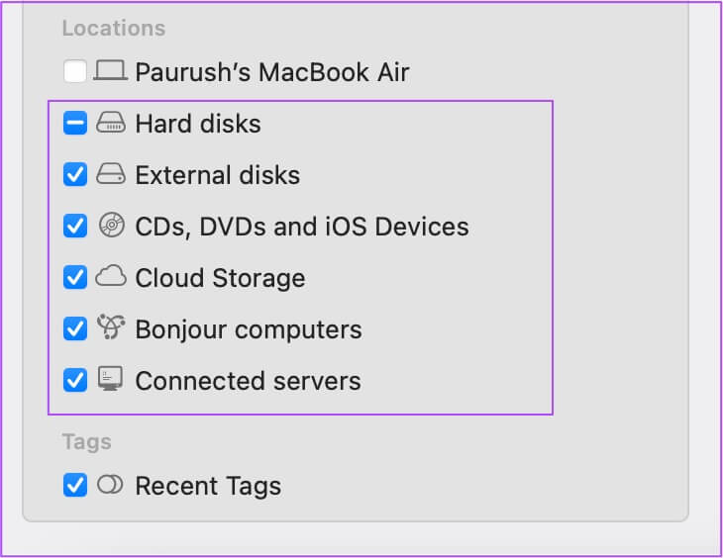Disable the CDs, DVDs and iOS Devices checkbox
723x558 pixels.
pyautogui.click(x=75, y=227)
